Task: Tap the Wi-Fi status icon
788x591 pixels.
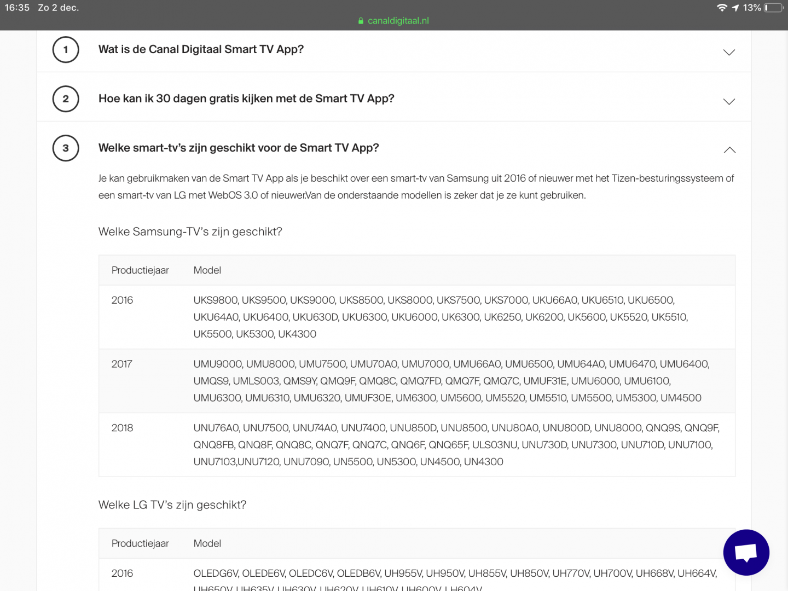Action: pos(722,8)
